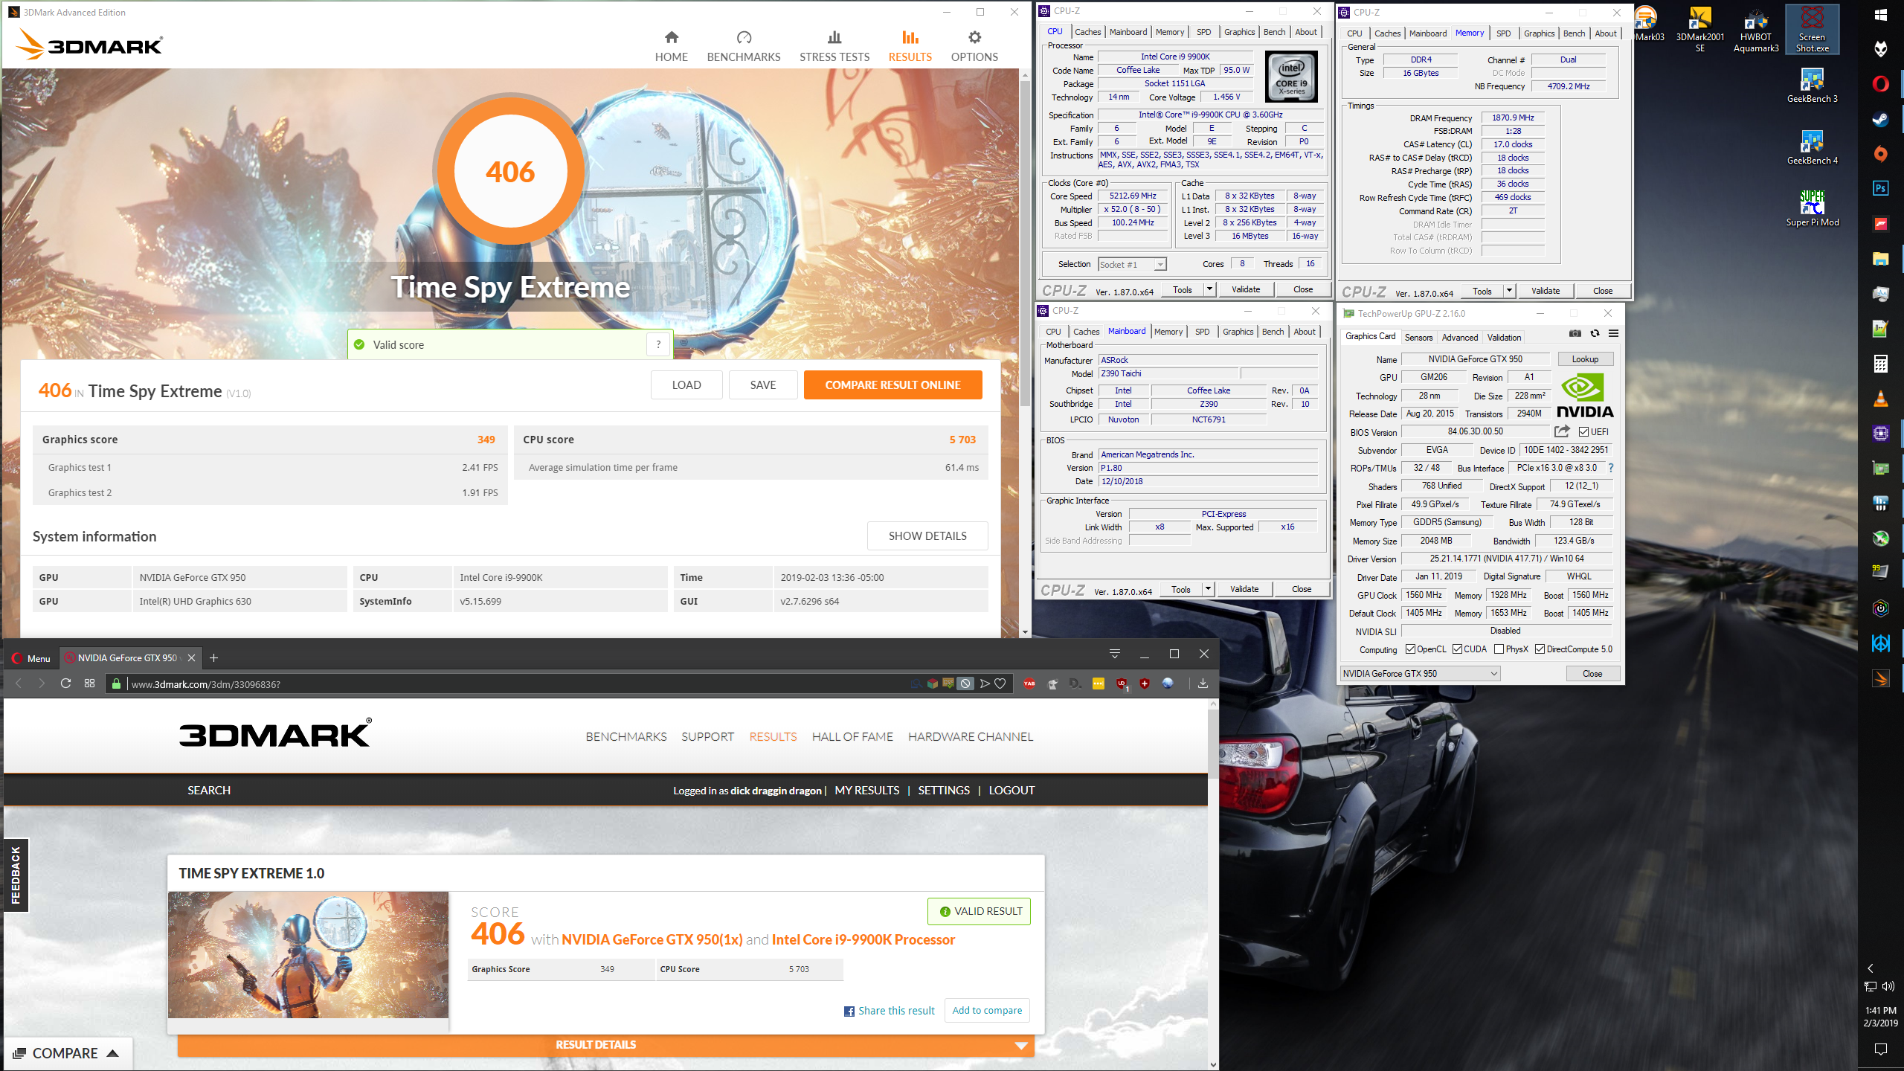The height and width of the screenshot is (1071, 1904).
Task: Open Graphics tab in CPU-Z Mainboard window
Action: click(x=1238, y=332)
